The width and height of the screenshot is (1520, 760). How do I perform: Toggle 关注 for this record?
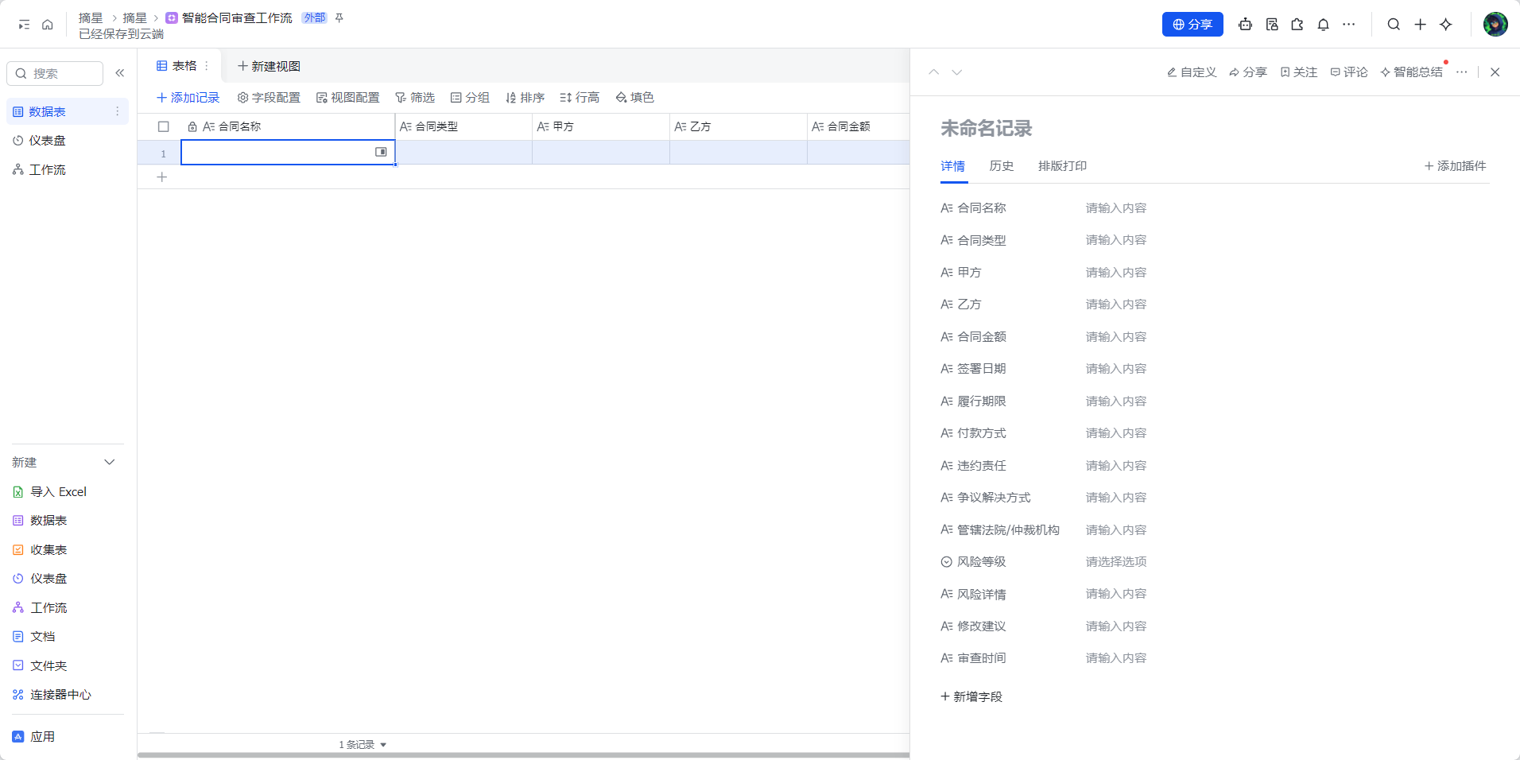click(x=1298, y=72)
